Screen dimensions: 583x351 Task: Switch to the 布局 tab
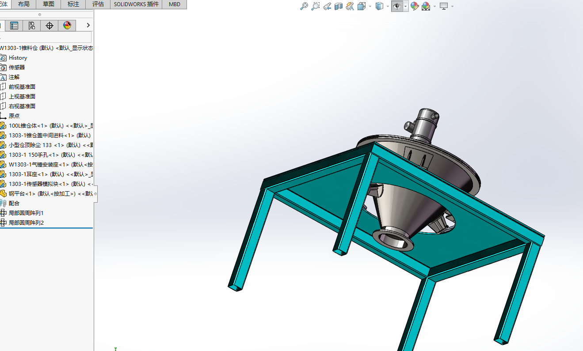pyautogui.click(x=24, y=4)
